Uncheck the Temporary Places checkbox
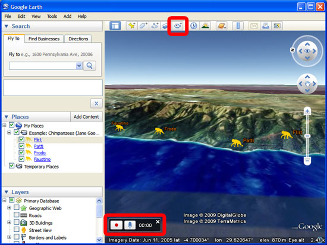The height and width of the screenshot is (245, 327). (12, 166)
